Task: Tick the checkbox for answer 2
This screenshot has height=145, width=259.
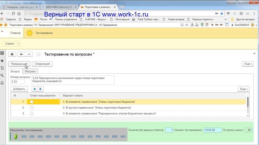Action: click(32, 108)
